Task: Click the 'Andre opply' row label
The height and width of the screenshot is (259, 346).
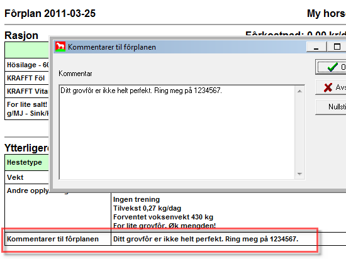Action: (28, 190)
